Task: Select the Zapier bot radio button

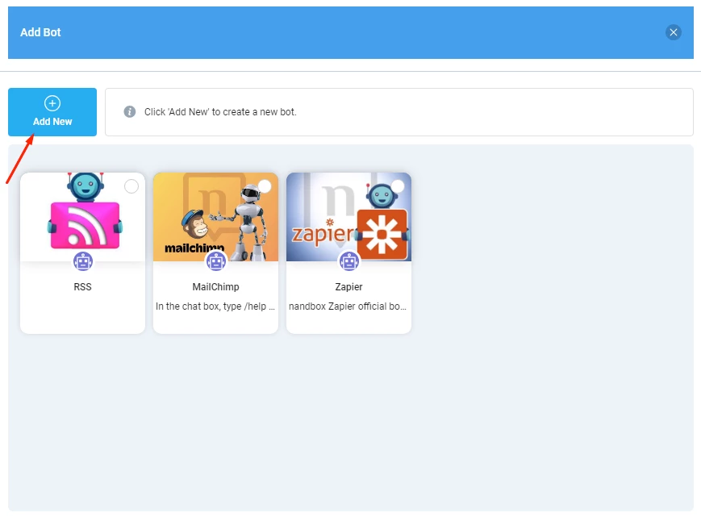Action: [398, 186]
